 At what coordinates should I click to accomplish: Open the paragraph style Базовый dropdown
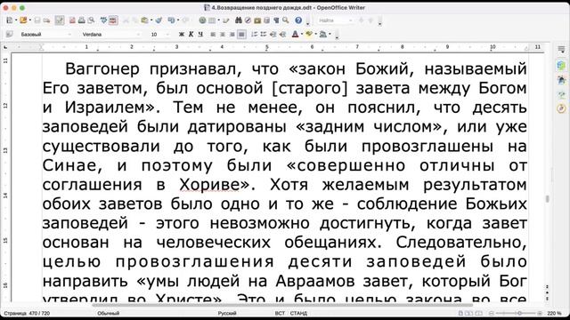point(69,35)
